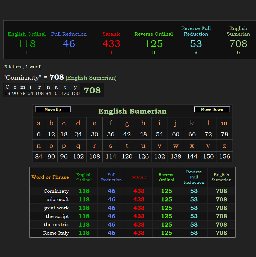This screenshot has height=257, width=256.
Task: Click value 132 under v in chart
Action: click(159, 157)
